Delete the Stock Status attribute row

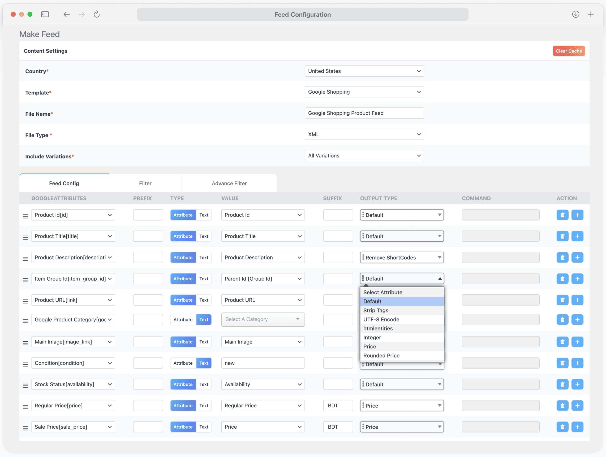point(563,384)
